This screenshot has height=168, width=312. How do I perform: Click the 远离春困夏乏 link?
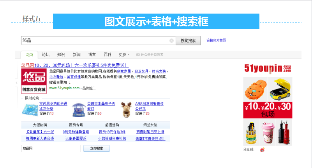tap(76, 139)
